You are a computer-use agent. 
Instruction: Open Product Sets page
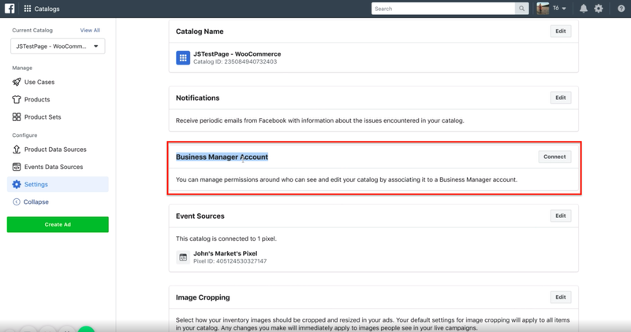click(42, 117)
